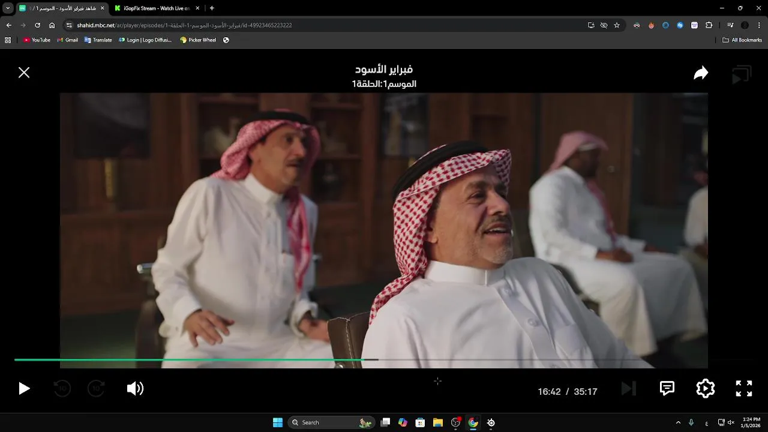This screenshot has width=768, height=432.
Task: Open the Windows Start menu
Action: (x=278, y=422)
